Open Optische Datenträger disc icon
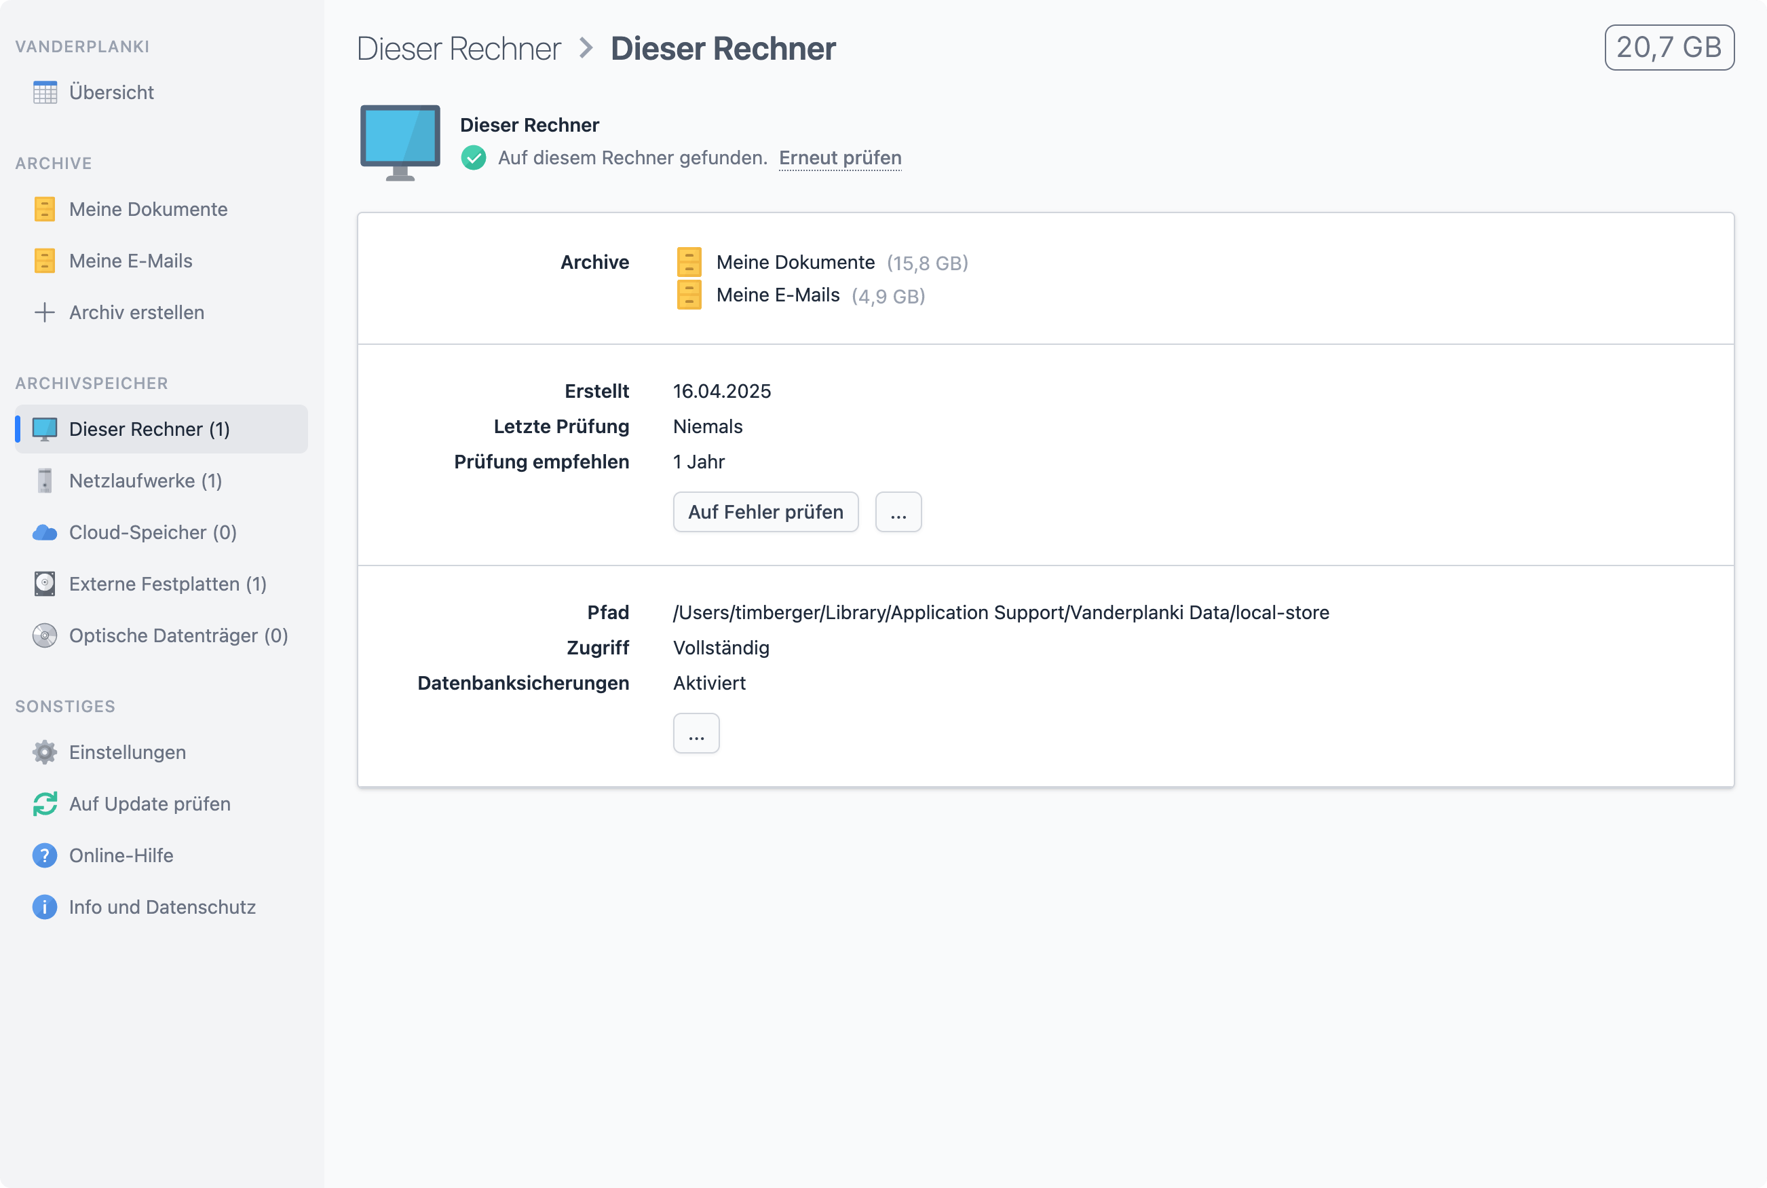The image size is (1767, 1188). tap(45, 635)
